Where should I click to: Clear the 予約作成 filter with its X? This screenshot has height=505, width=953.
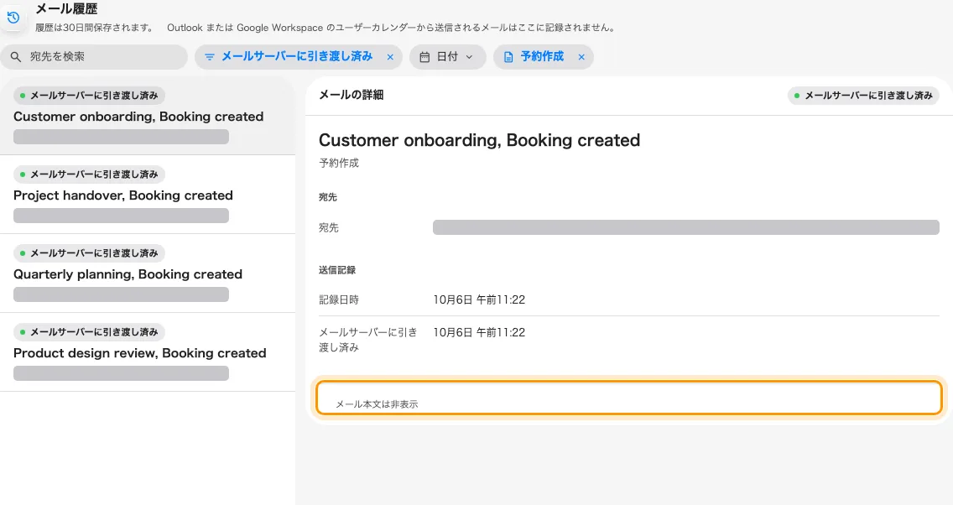(581, 57)
